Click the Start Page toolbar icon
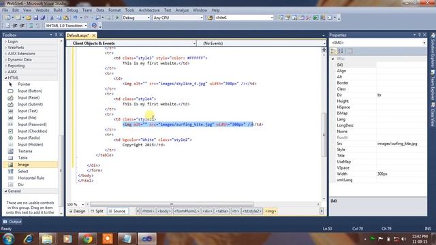The image size is (436, 245). click(x=315, y=18)
